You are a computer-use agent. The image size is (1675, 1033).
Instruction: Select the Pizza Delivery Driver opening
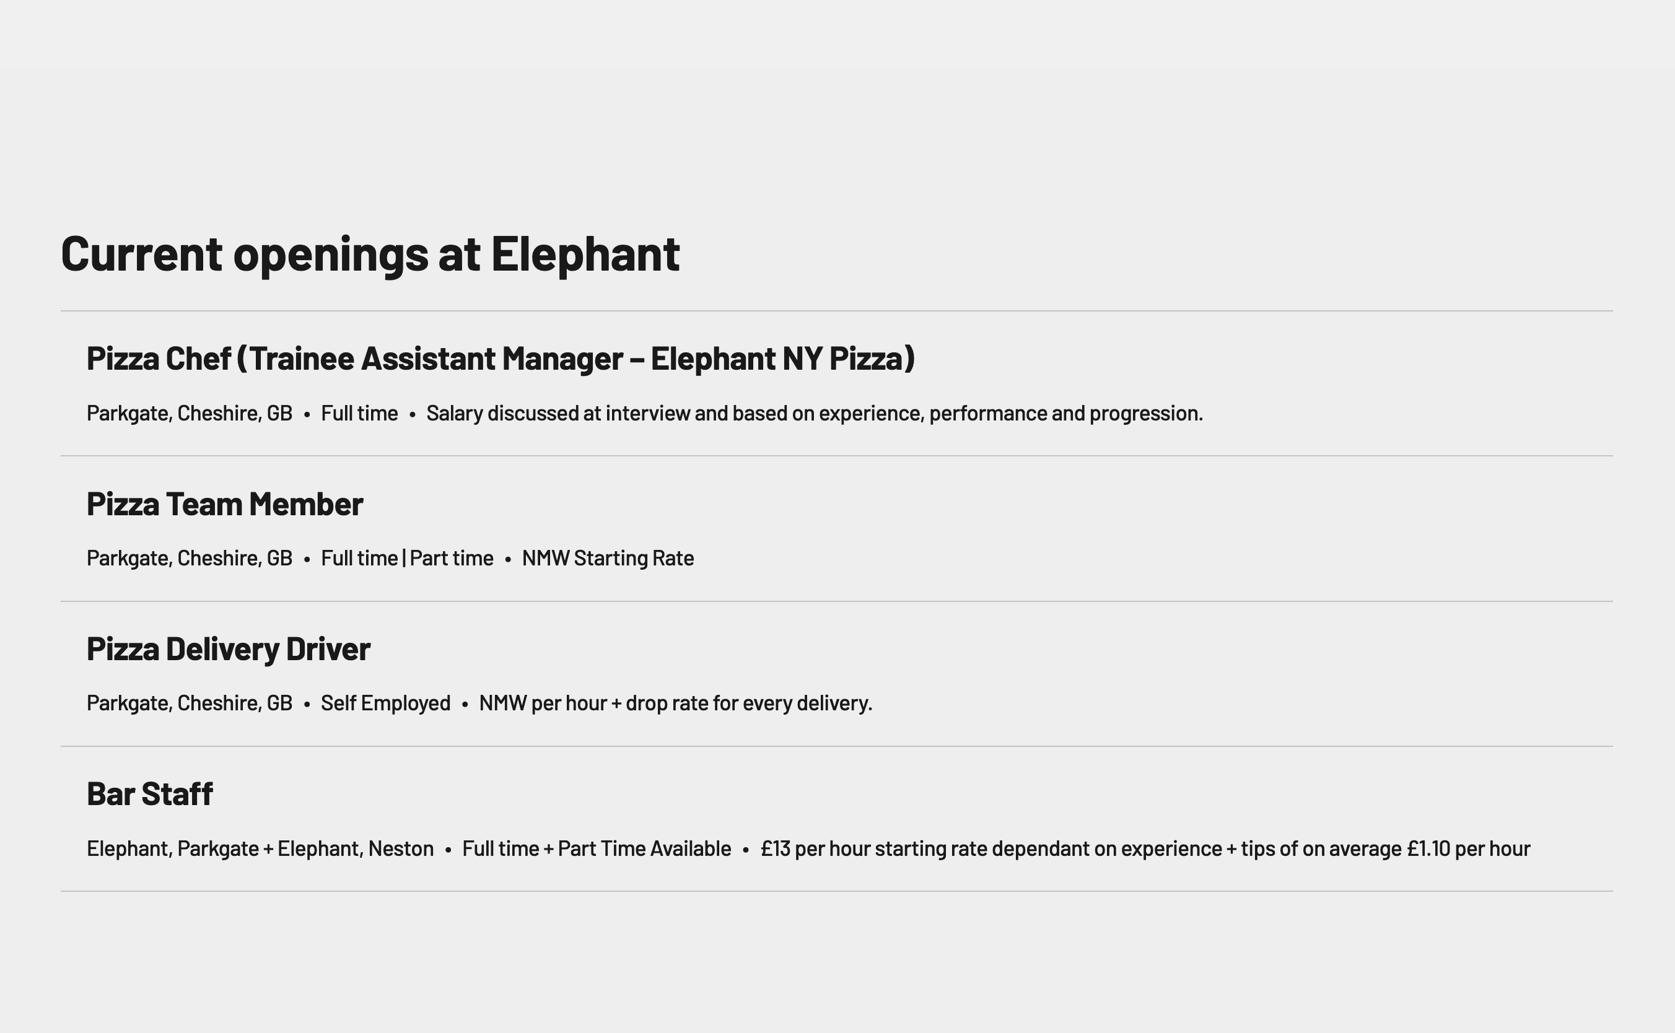tap(228, 649)
